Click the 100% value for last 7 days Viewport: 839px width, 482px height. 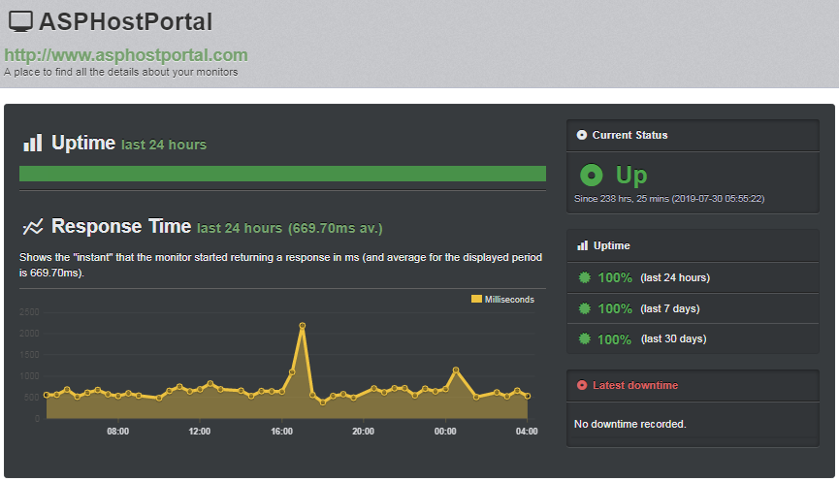(615, 308)
